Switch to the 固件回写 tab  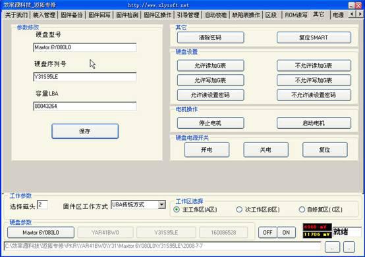click(x=99, y=15)
